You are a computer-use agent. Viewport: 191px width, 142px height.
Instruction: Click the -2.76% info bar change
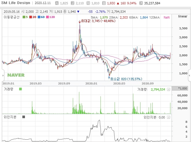[x=100, y=12]
